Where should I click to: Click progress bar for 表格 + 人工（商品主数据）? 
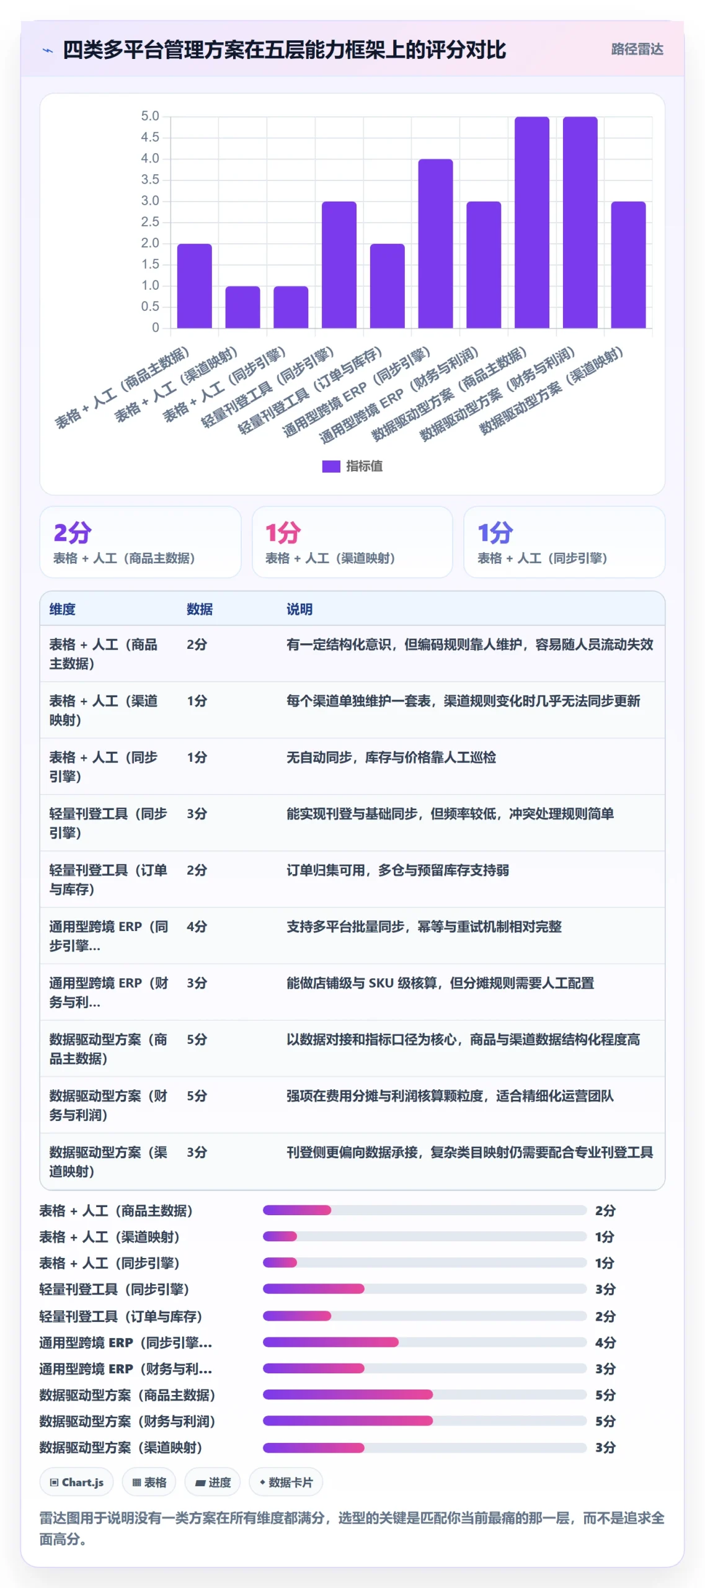tap(424, 1210)
